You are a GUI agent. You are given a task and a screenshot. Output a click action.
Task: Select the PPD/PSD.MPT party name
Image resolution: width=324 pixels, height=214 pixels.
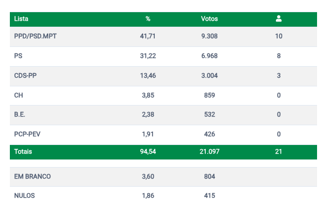pos(35,36)
